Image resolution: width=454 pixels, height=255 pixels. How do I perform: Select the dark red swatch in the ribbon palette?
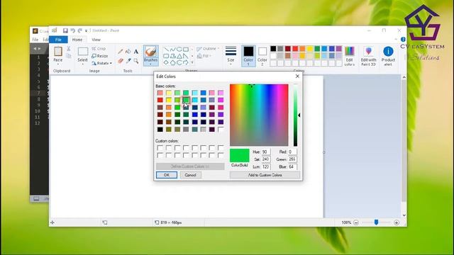[x=288, y=49]
